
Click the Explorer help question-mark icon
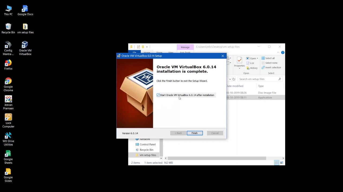[283, 53]
